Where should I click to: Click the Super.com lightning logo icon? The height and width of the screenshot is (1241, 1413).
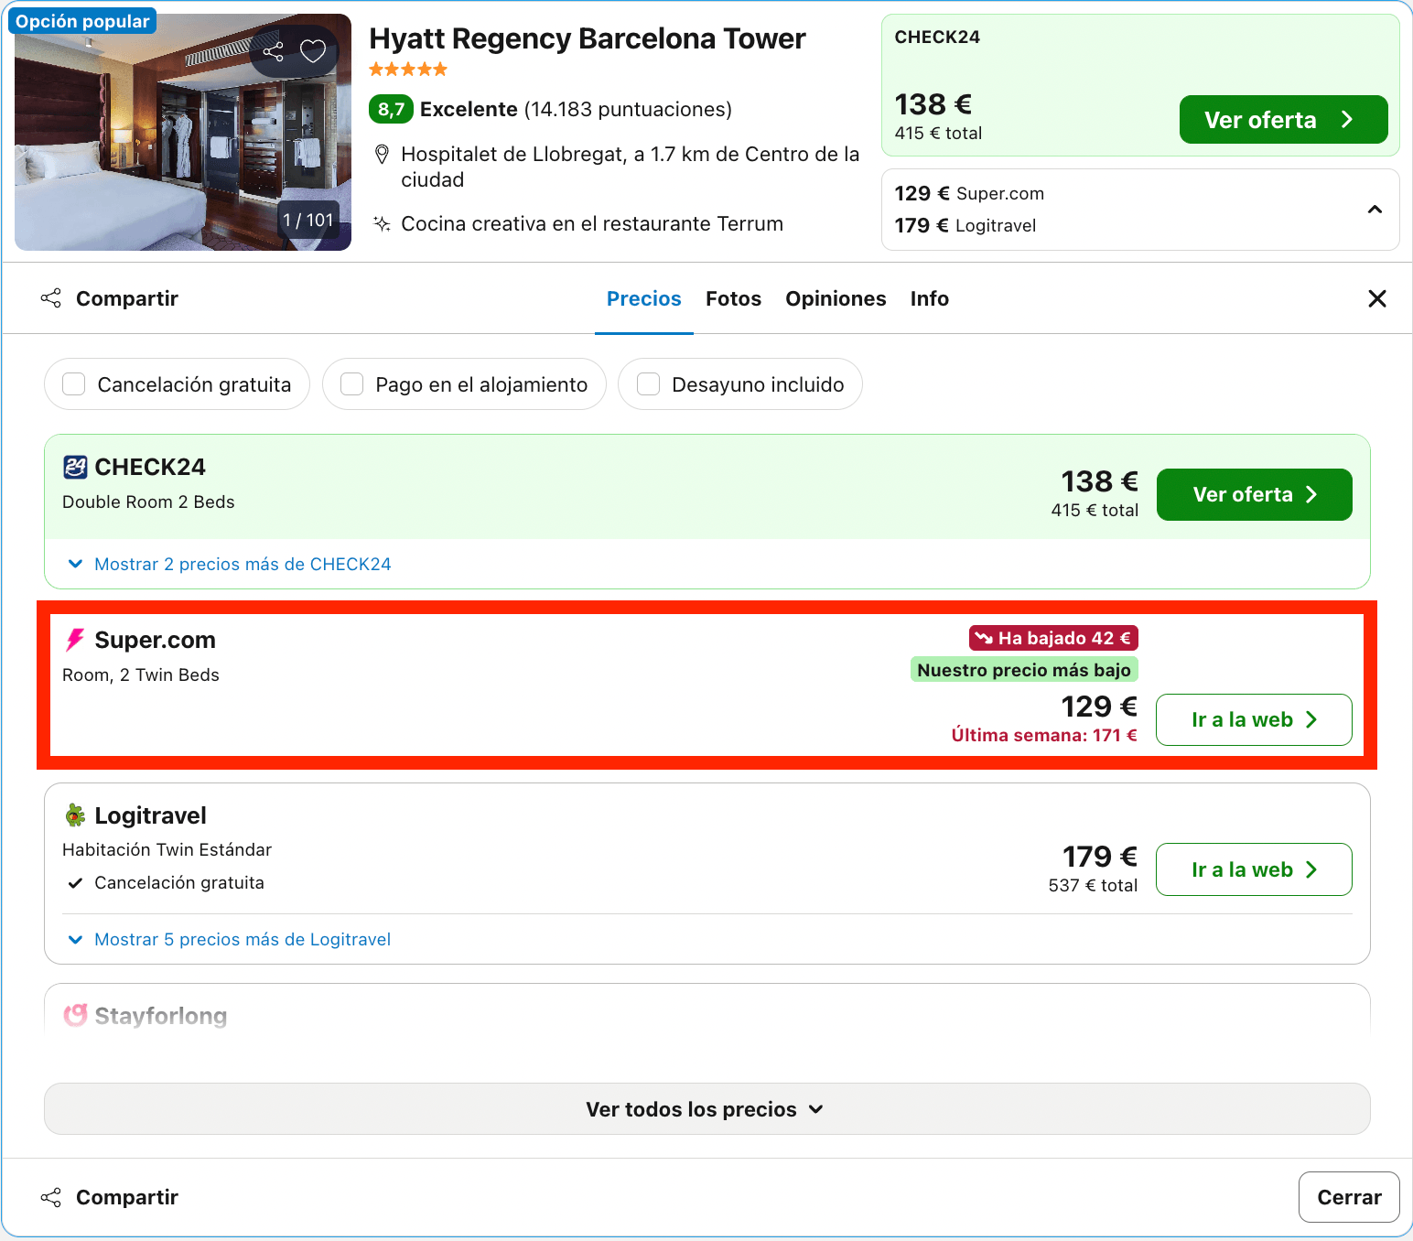(75, 641)
